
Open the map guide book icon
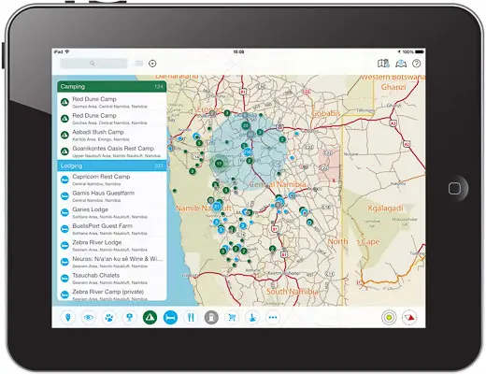tap(383, 64)
